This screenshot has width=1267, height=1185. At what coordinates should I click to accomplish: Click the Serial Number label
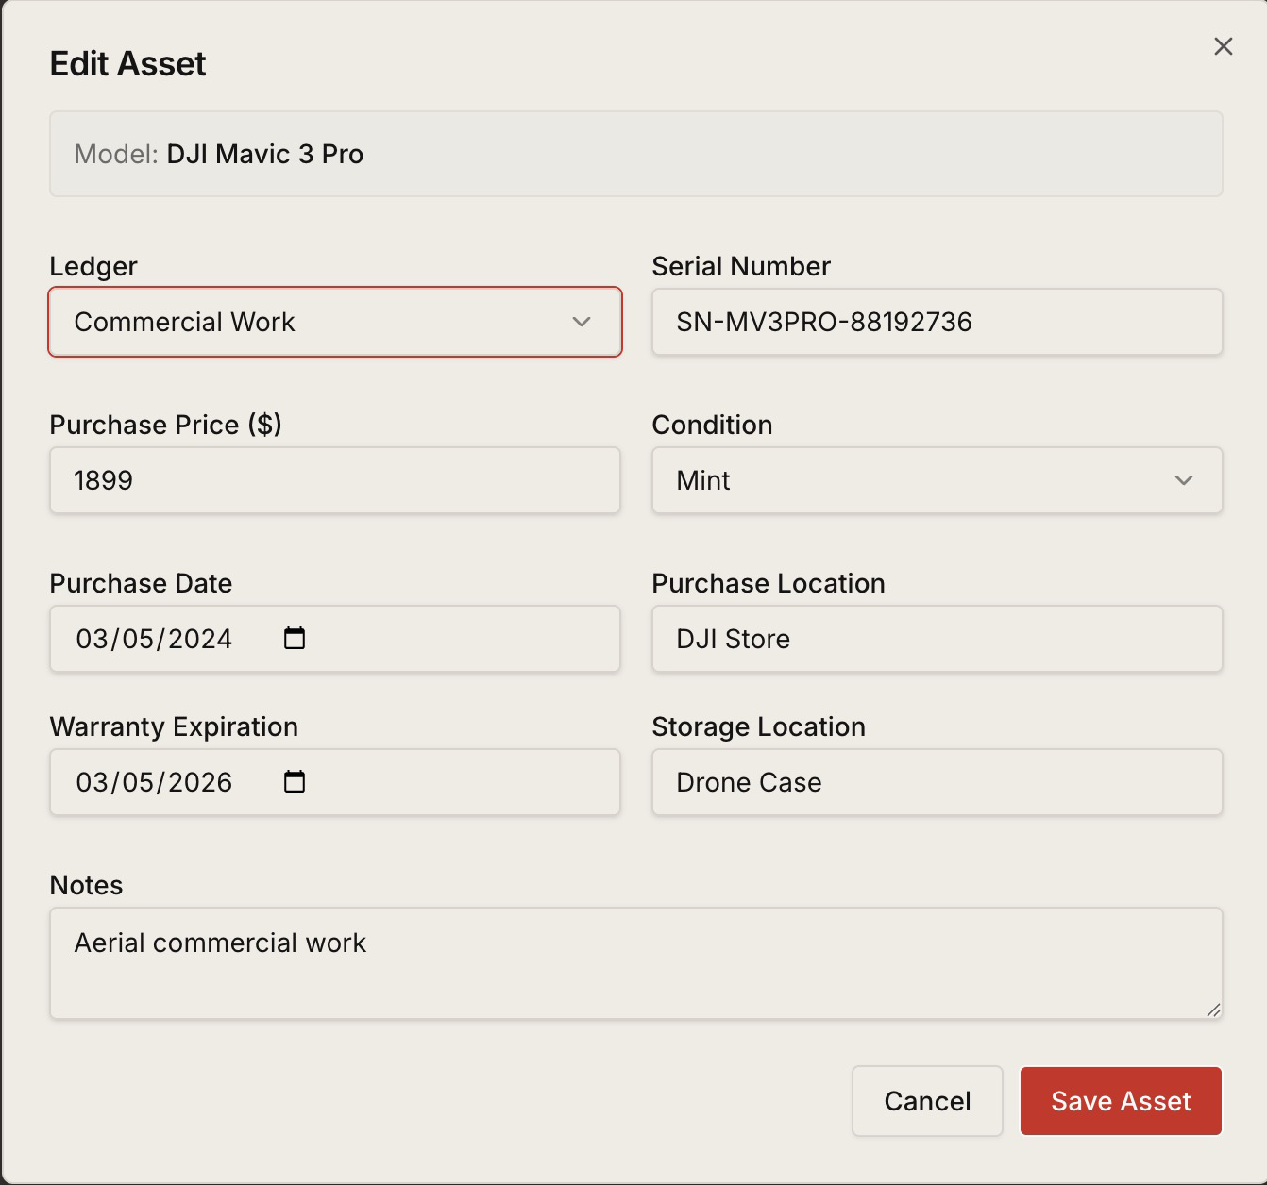741,266
